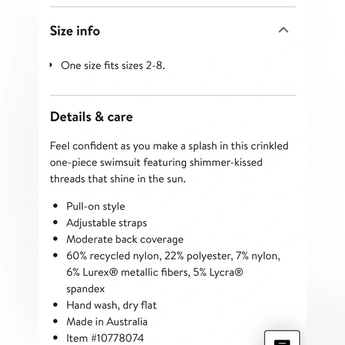This screenshot has height=345, width=345.
Task: Click the 'Pull-on style' bullet item
Action: pos(96,206)
